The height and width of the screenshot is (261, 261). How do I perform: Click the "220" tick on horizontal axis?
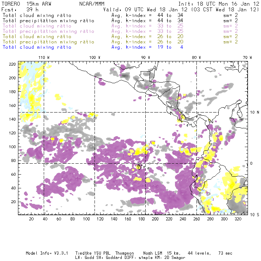169,219
